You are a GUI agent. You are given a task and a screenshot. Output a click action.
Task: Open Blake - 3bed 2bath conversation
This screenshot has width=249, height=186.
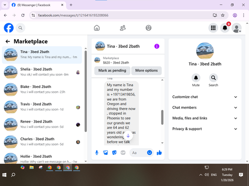[x=42, y=89]
